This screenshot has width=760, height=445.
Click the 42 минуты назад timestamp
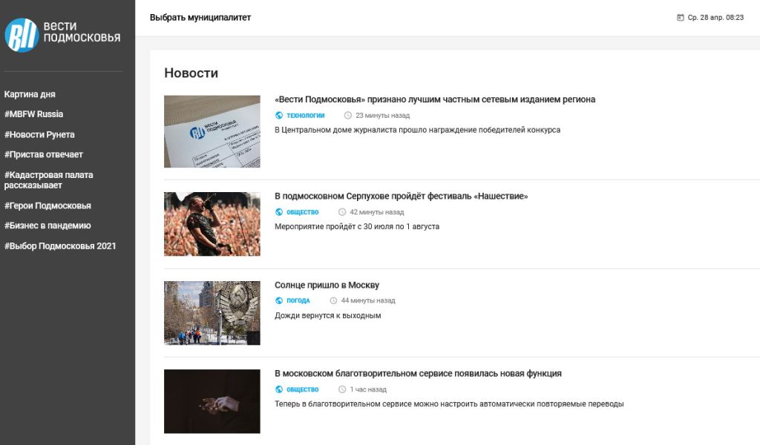(376, 212)
